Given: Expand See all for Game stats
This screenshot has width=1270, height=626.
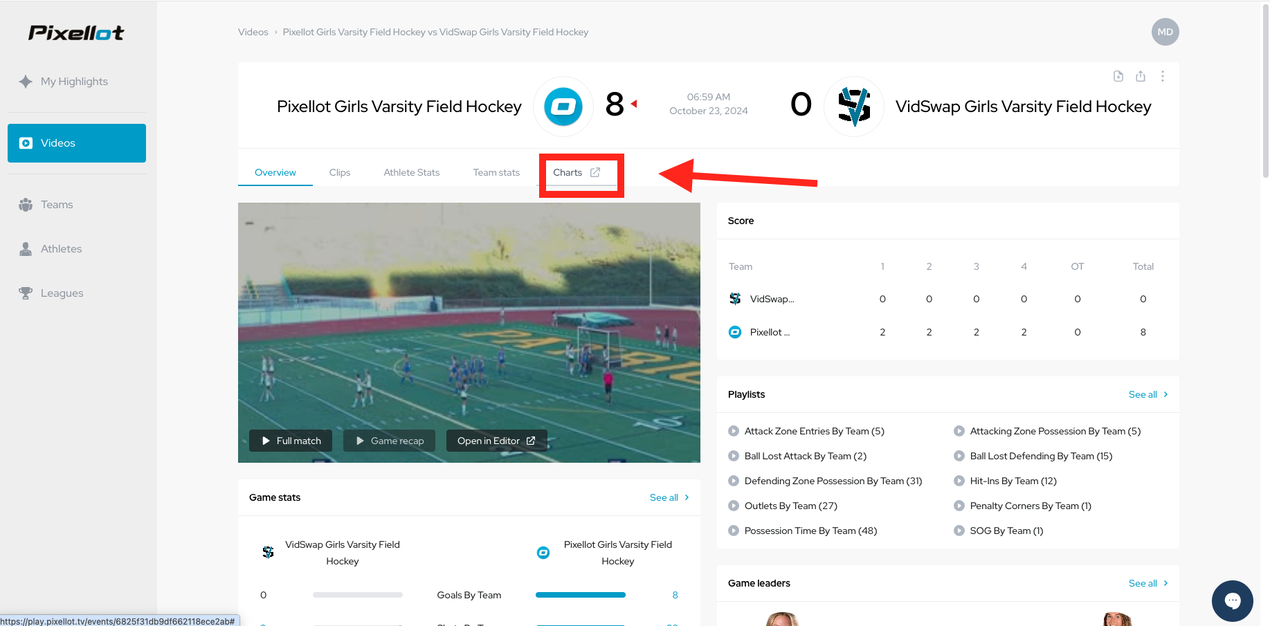Looking at the screenshot, I should coord(669,497).
